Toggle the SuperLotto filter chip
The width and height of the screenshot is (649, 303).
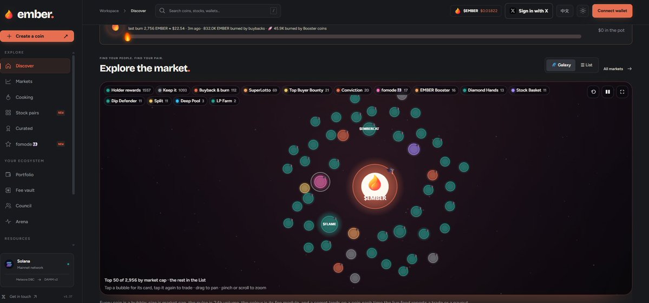tap(260, 90)
